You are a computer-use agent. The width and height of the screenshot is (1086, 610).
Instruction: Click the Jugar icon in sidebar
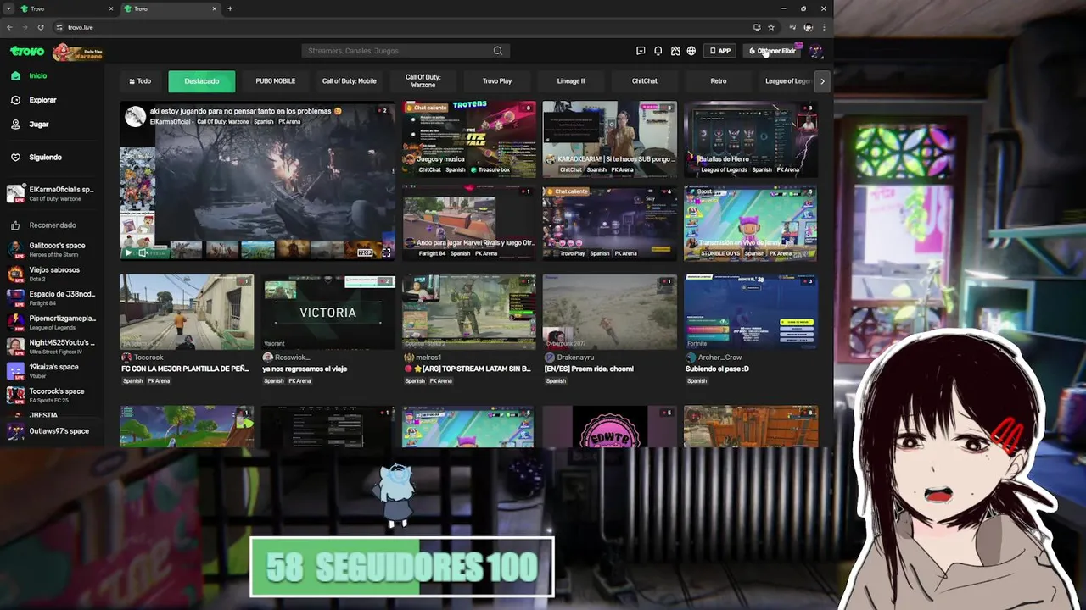[x=15, y=124]
